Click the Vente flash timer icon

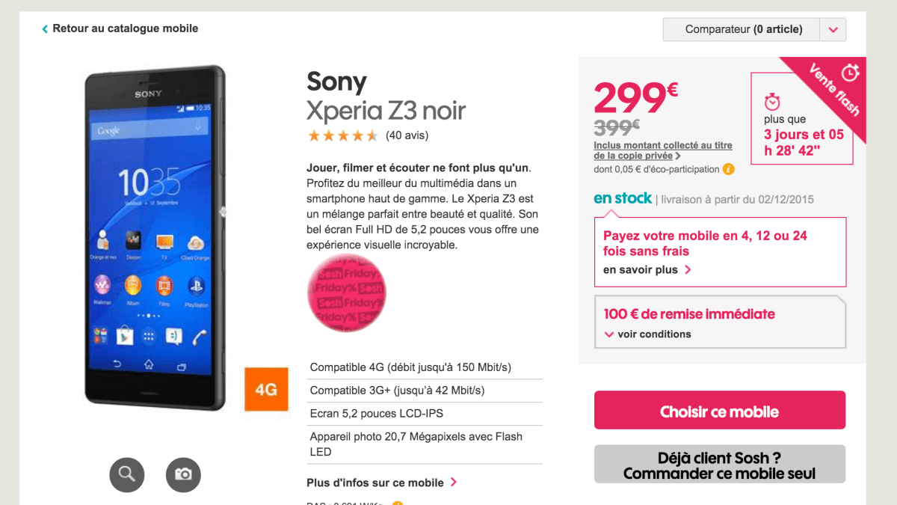point(850,73)
